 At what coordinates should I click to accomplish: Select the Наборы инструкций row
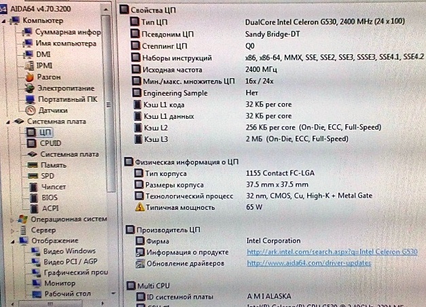[277, 58]
